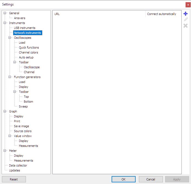The width and height of the screenshot is (191, 184).
Task: Open Display under Graph
Action: pos(19,116)
